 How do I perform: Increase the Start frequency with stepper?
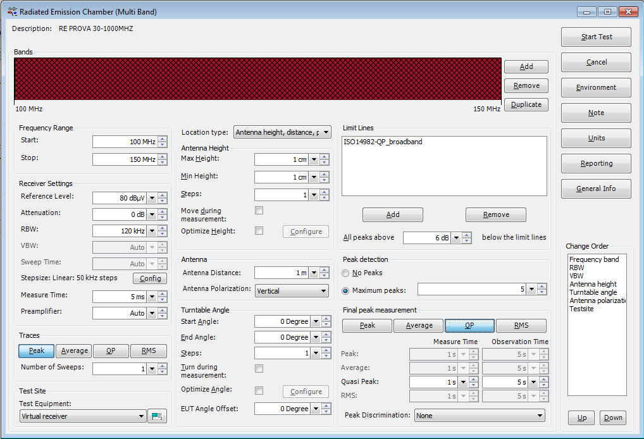[x=163, y=139]
